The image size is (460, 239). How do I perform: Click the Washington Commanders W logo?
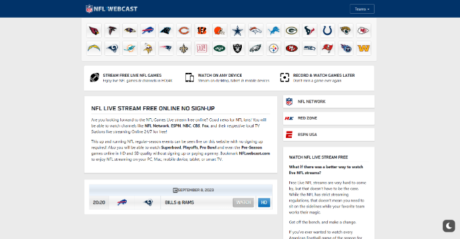click(363, 49)
